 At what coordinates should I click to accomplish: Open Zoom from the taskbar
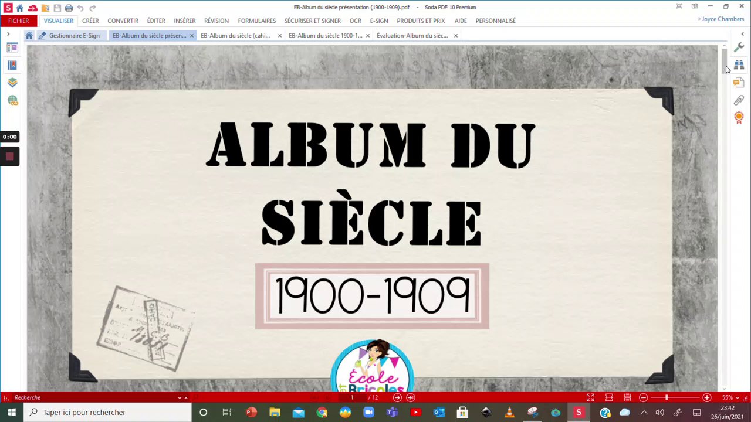(x=368, y=412)
